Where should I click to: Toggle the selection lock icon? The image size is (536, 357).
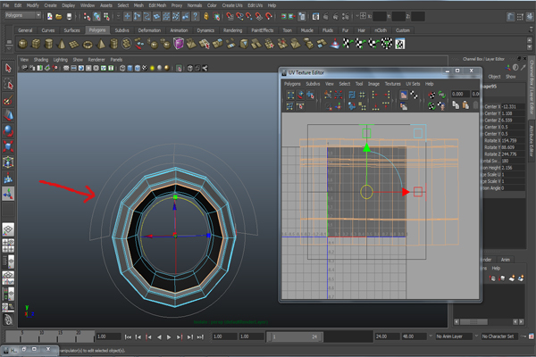tap(206, 16)
